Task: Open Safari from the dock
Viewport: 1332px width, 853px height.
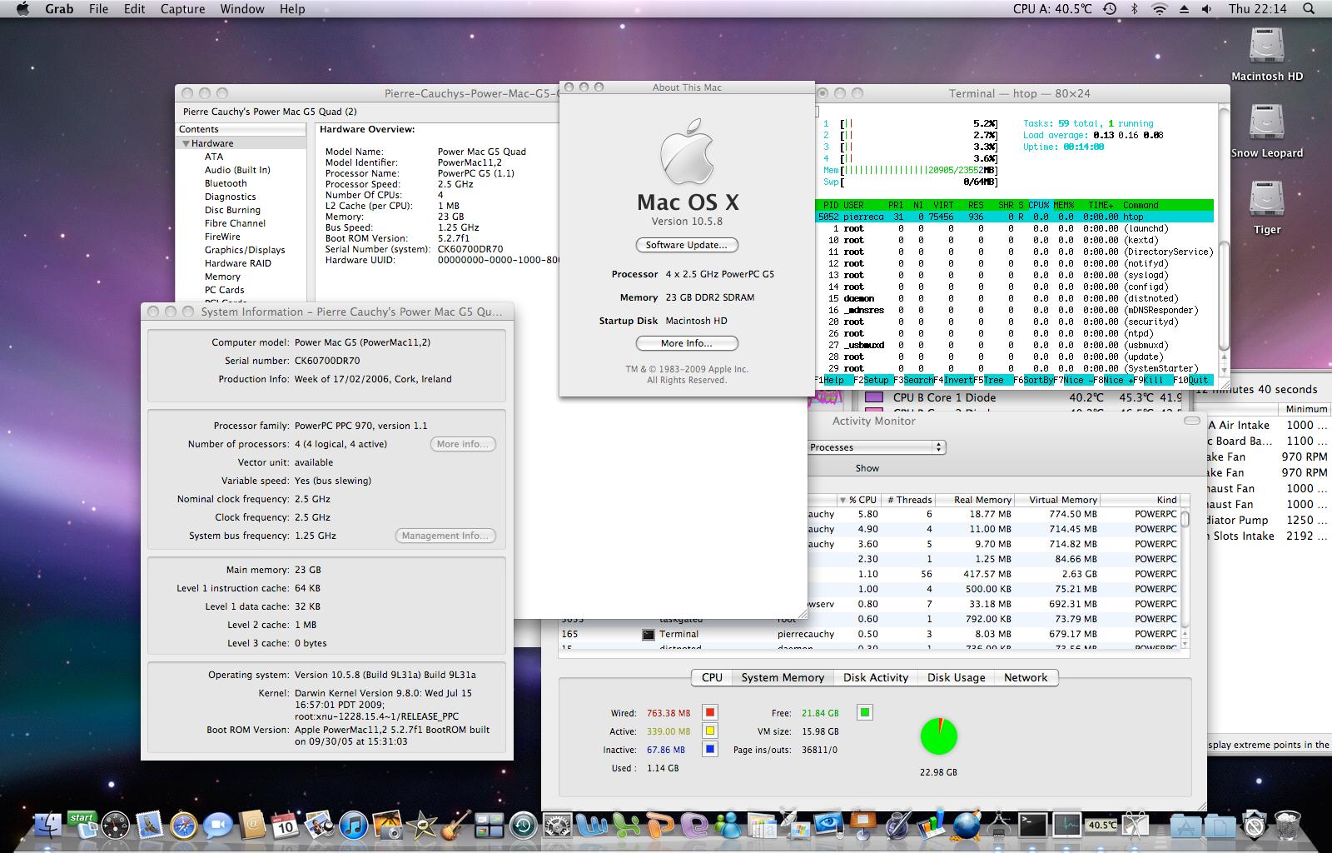Action: click(183, 825)
